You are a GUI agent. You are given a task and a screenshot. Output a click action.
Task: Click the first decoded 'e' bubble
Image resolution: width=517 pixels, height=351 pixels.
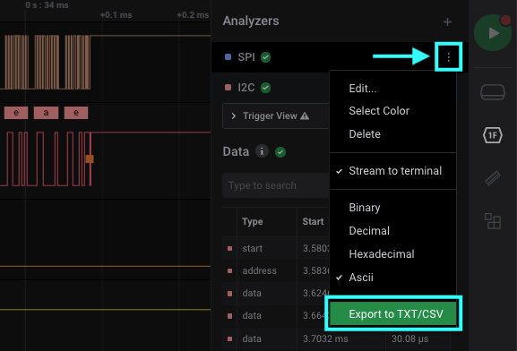pyautogui.click(x=16, y=113)
